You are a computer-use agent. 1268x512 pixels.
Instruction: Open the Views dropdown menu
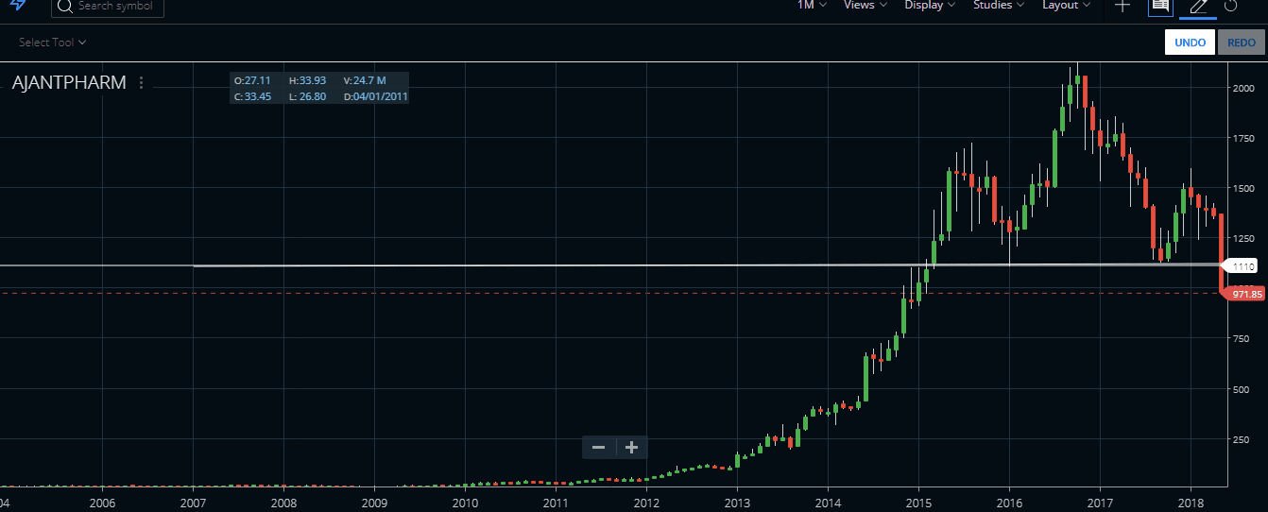coord(865,5)
